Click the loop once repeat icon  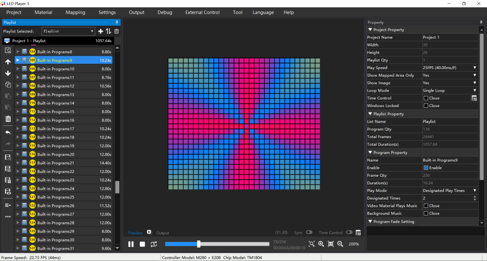(x=154, y=244)
